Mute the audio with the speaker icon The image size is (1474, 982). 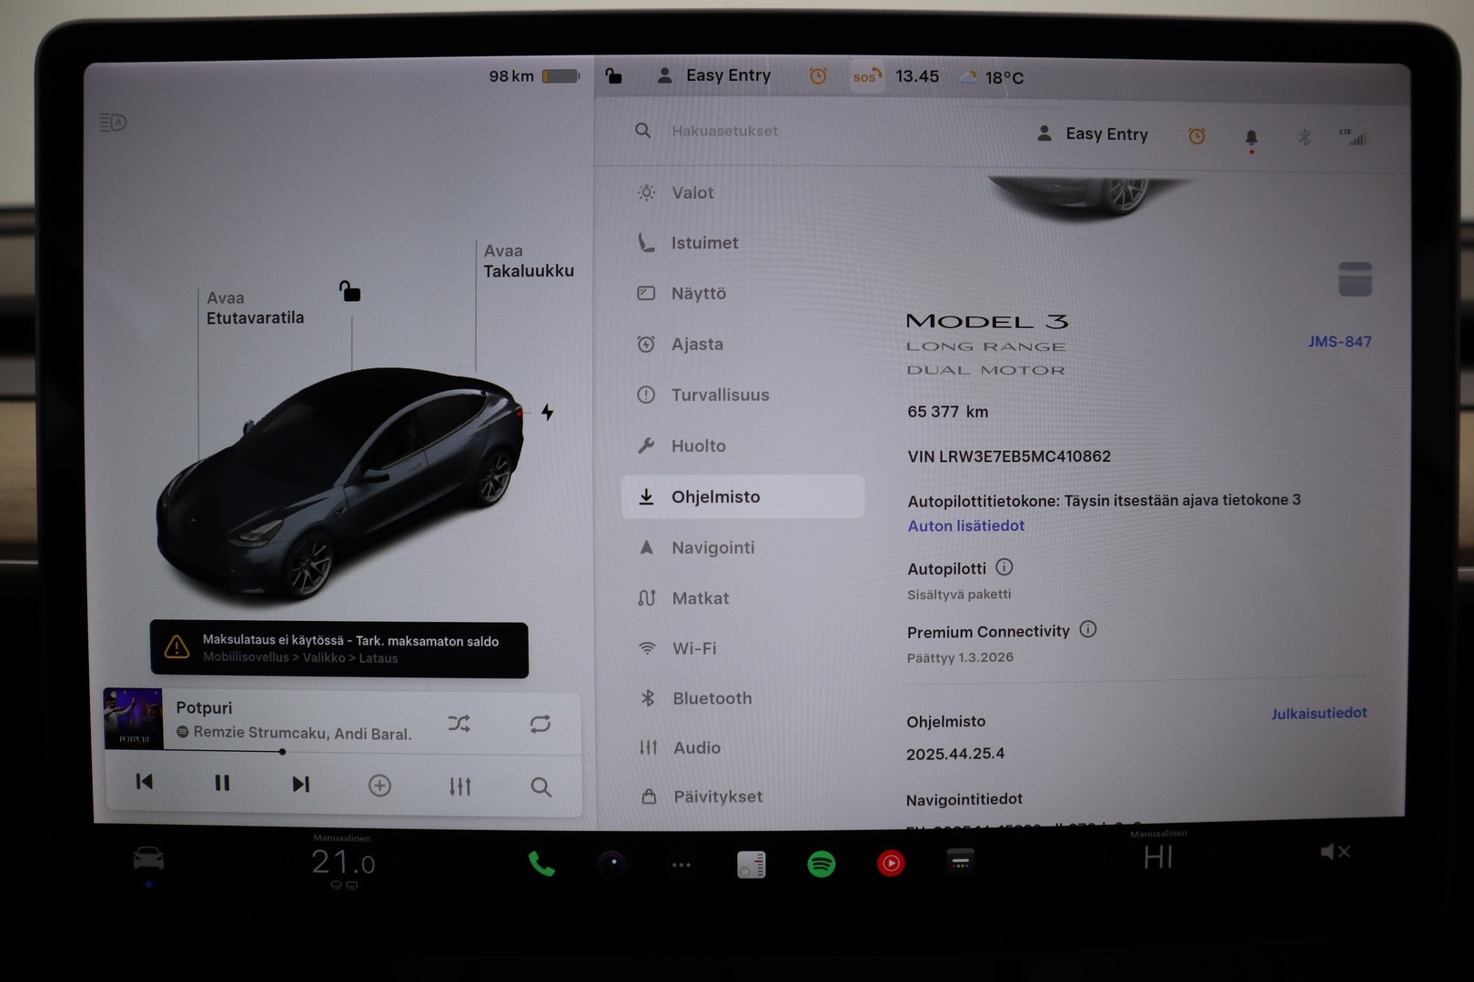click(x=1335, y=852)
